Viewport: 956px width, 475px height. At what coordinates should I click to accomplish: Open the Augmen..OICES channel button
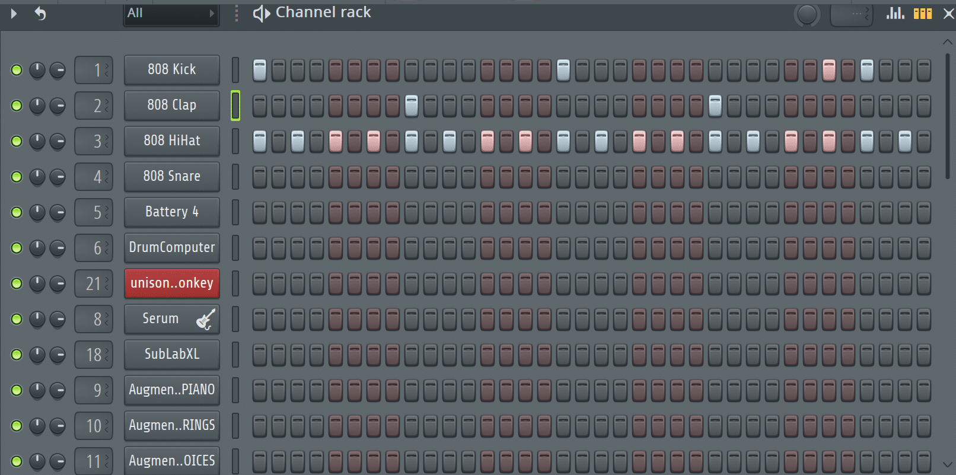coord(172,461)
